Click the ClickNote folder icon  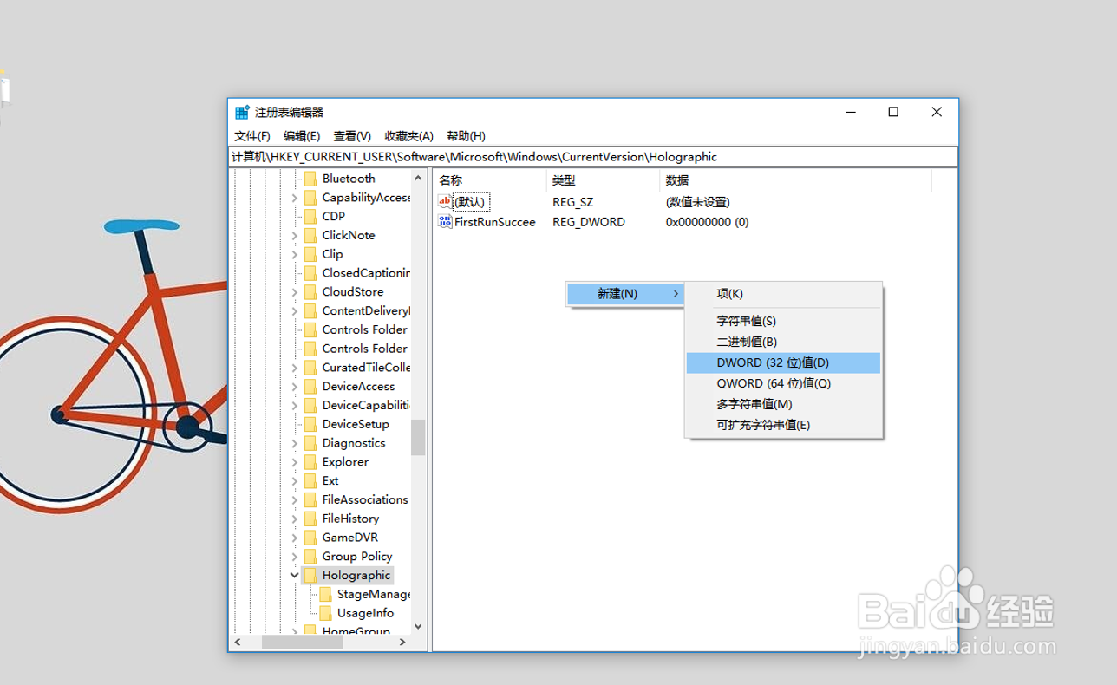[310, 236]
